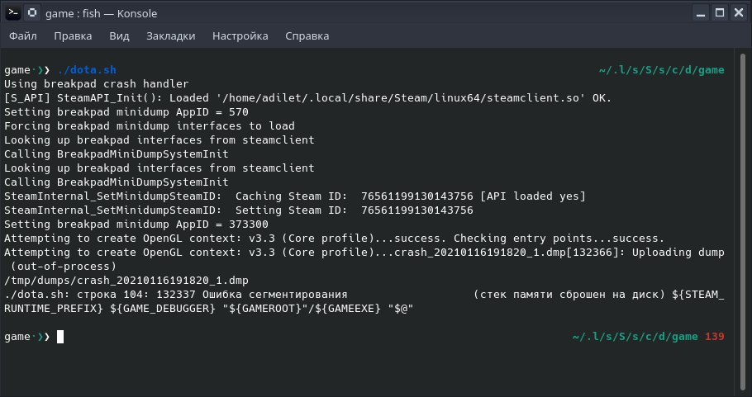Click the ${GAME_DEBUGGER} variable text
The height and width of the screenshot is (397, 752).
pos(163,309)
